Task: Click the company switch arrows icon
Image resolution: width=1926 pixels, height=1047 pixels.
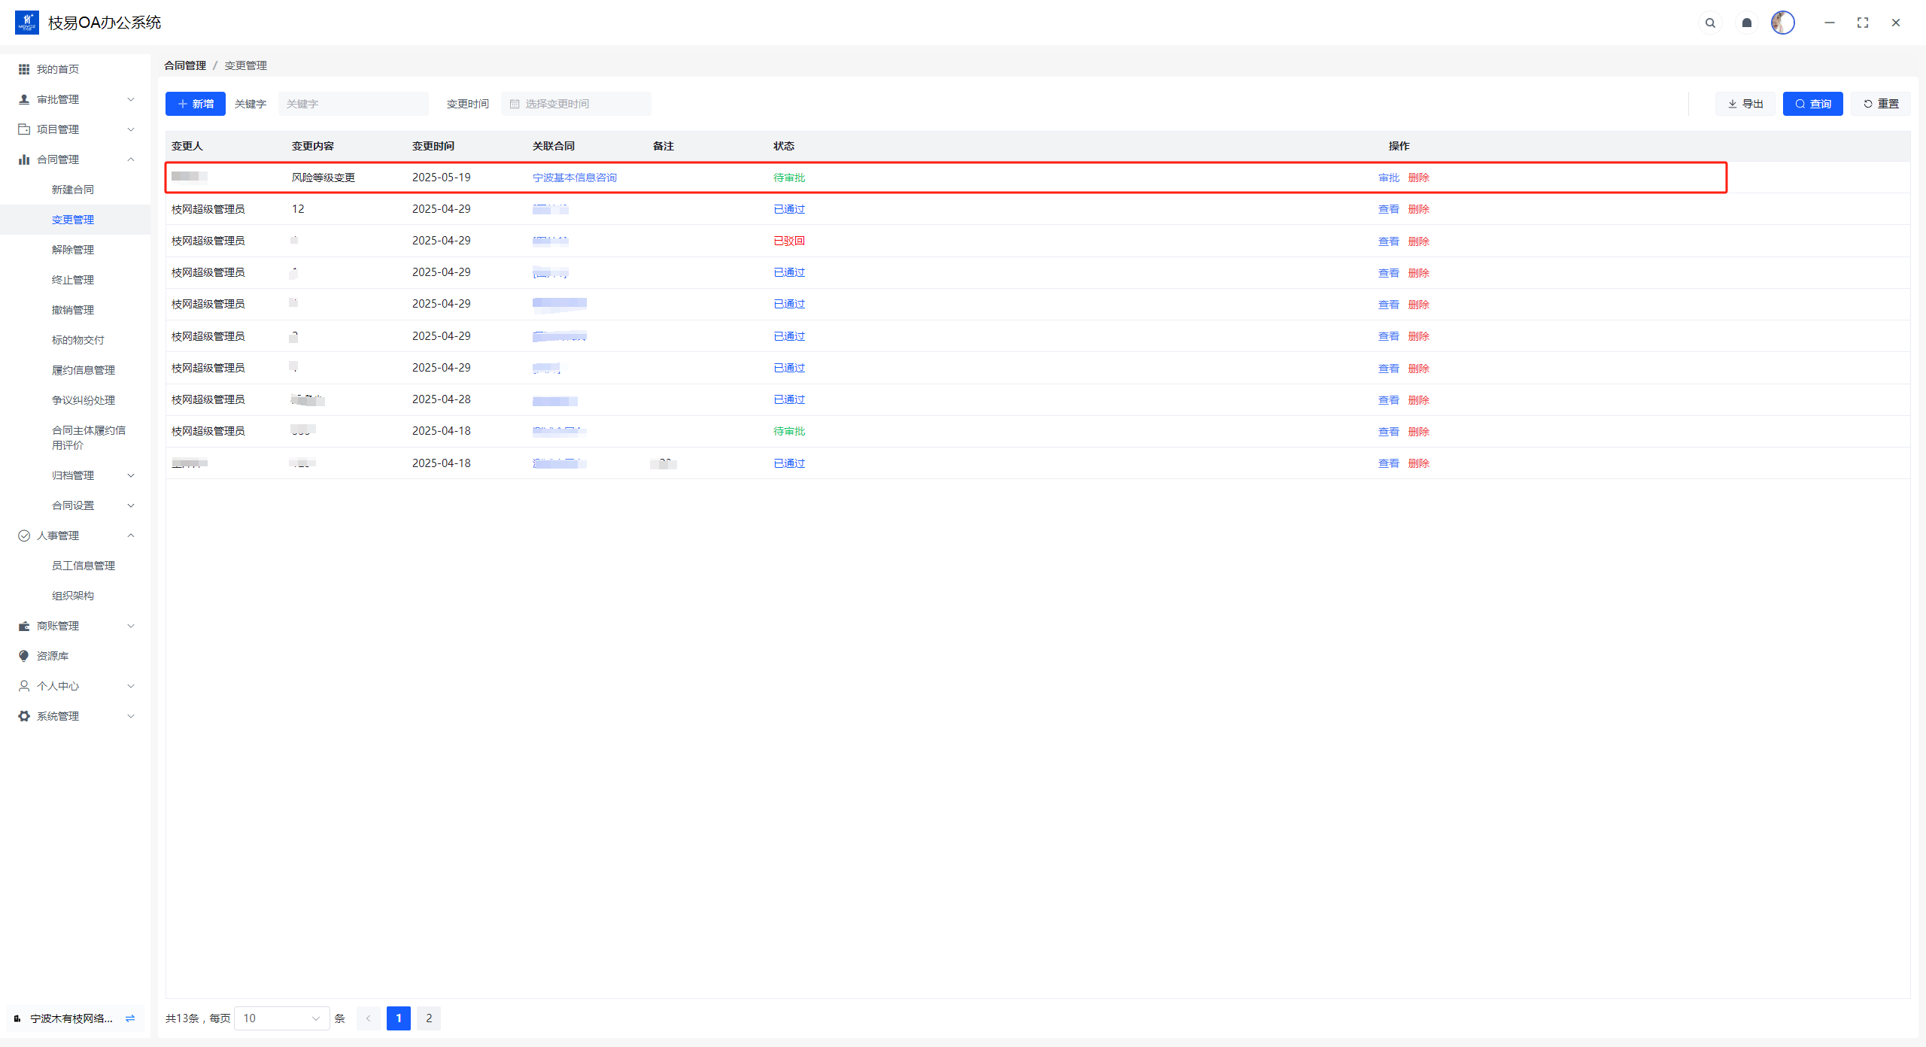Action: pos(130,1018)
